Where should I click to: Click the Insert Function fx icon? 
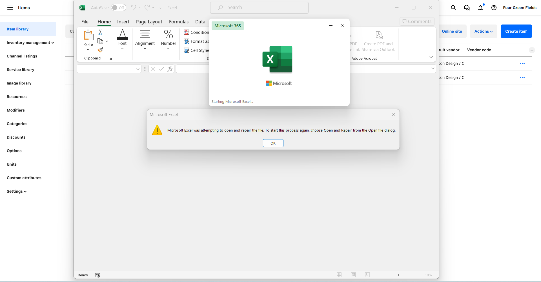point(170,69)
